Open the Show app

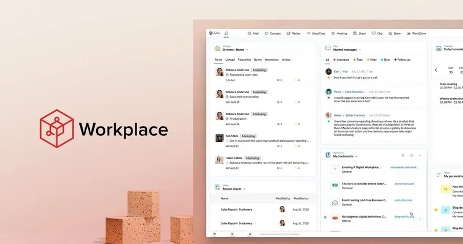pos(395,34)
